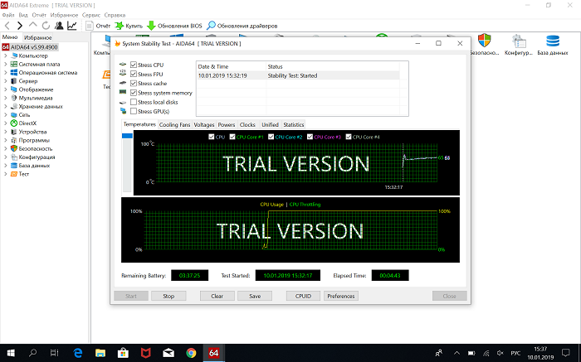This screenshot has height=362, width=581.
Task: Open Google Chrome from taskbar
Action: coord(191,353)
